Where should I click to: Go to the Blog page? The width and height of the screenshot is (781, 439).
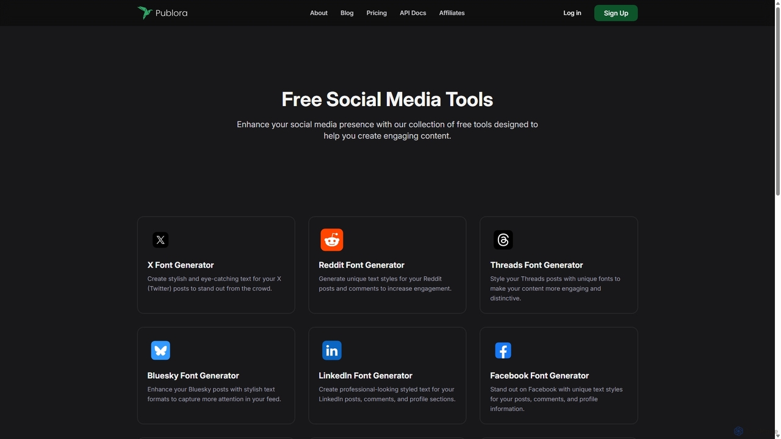[347, 13]
